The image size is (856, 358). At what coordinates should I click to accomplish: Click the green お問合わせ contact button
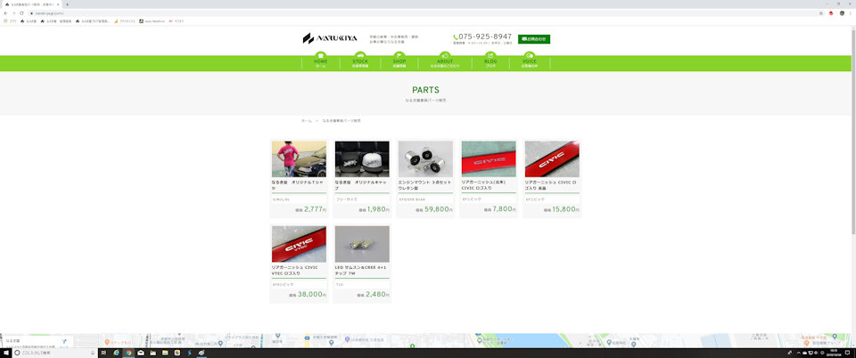(x=534, y=39)
